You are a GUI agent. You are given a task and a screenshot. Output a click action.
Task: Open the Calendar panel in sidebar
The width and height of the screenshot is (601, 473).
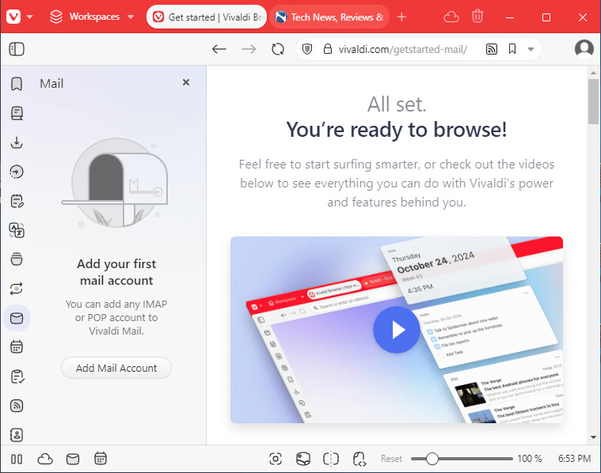click(17, 346)
